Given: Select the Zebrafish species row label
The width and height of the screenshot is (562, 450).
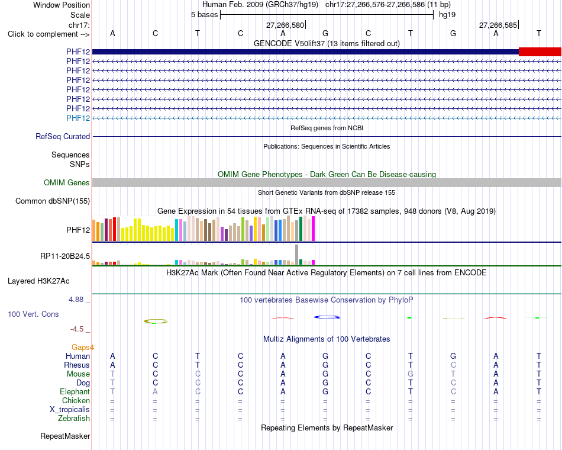Looking at the screenshot, I should (x=74, y=419).
